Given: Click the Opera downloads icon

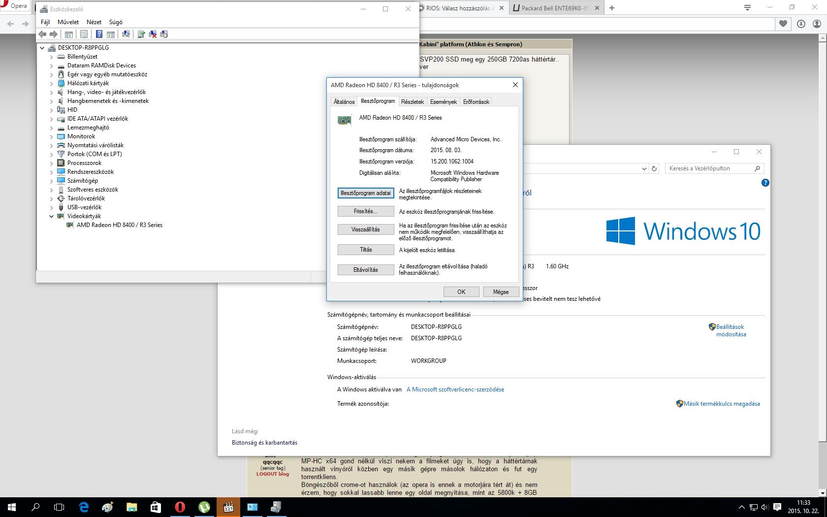Looking at the screenshot, I should click(801, 24).
